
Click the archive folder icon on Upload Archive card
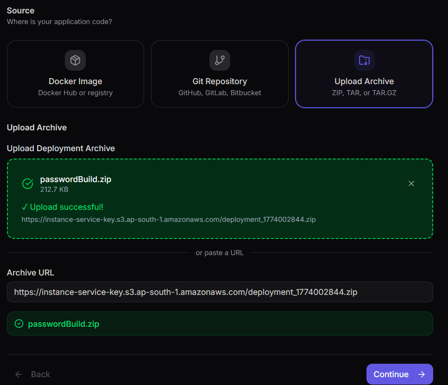point(364,60)
